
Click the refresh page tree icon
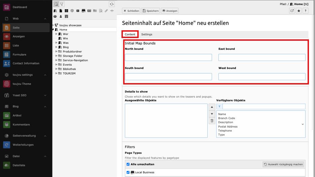(x=112, y=4)
